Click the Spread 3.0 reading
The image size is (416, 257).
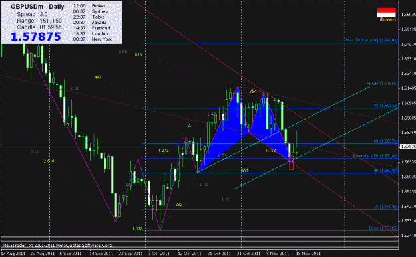coord(32,15)
